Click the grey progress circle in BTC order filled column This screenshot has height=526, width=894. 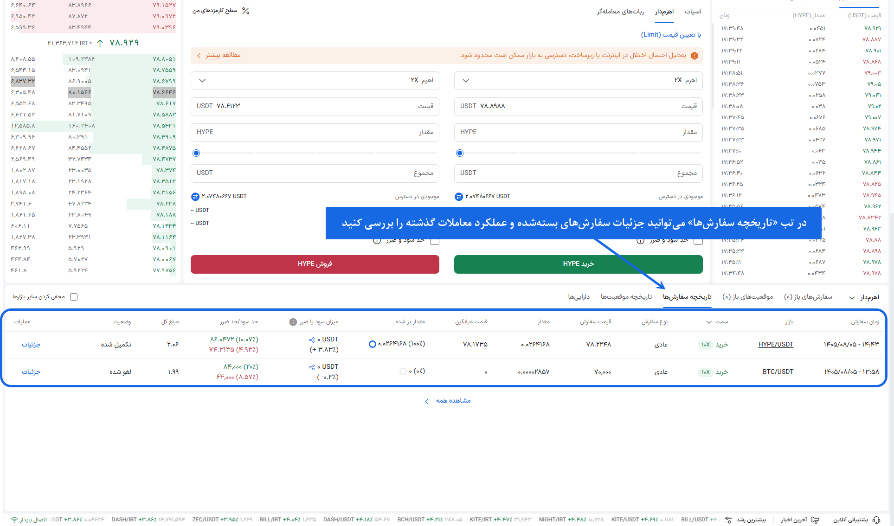tap(403, 372)
